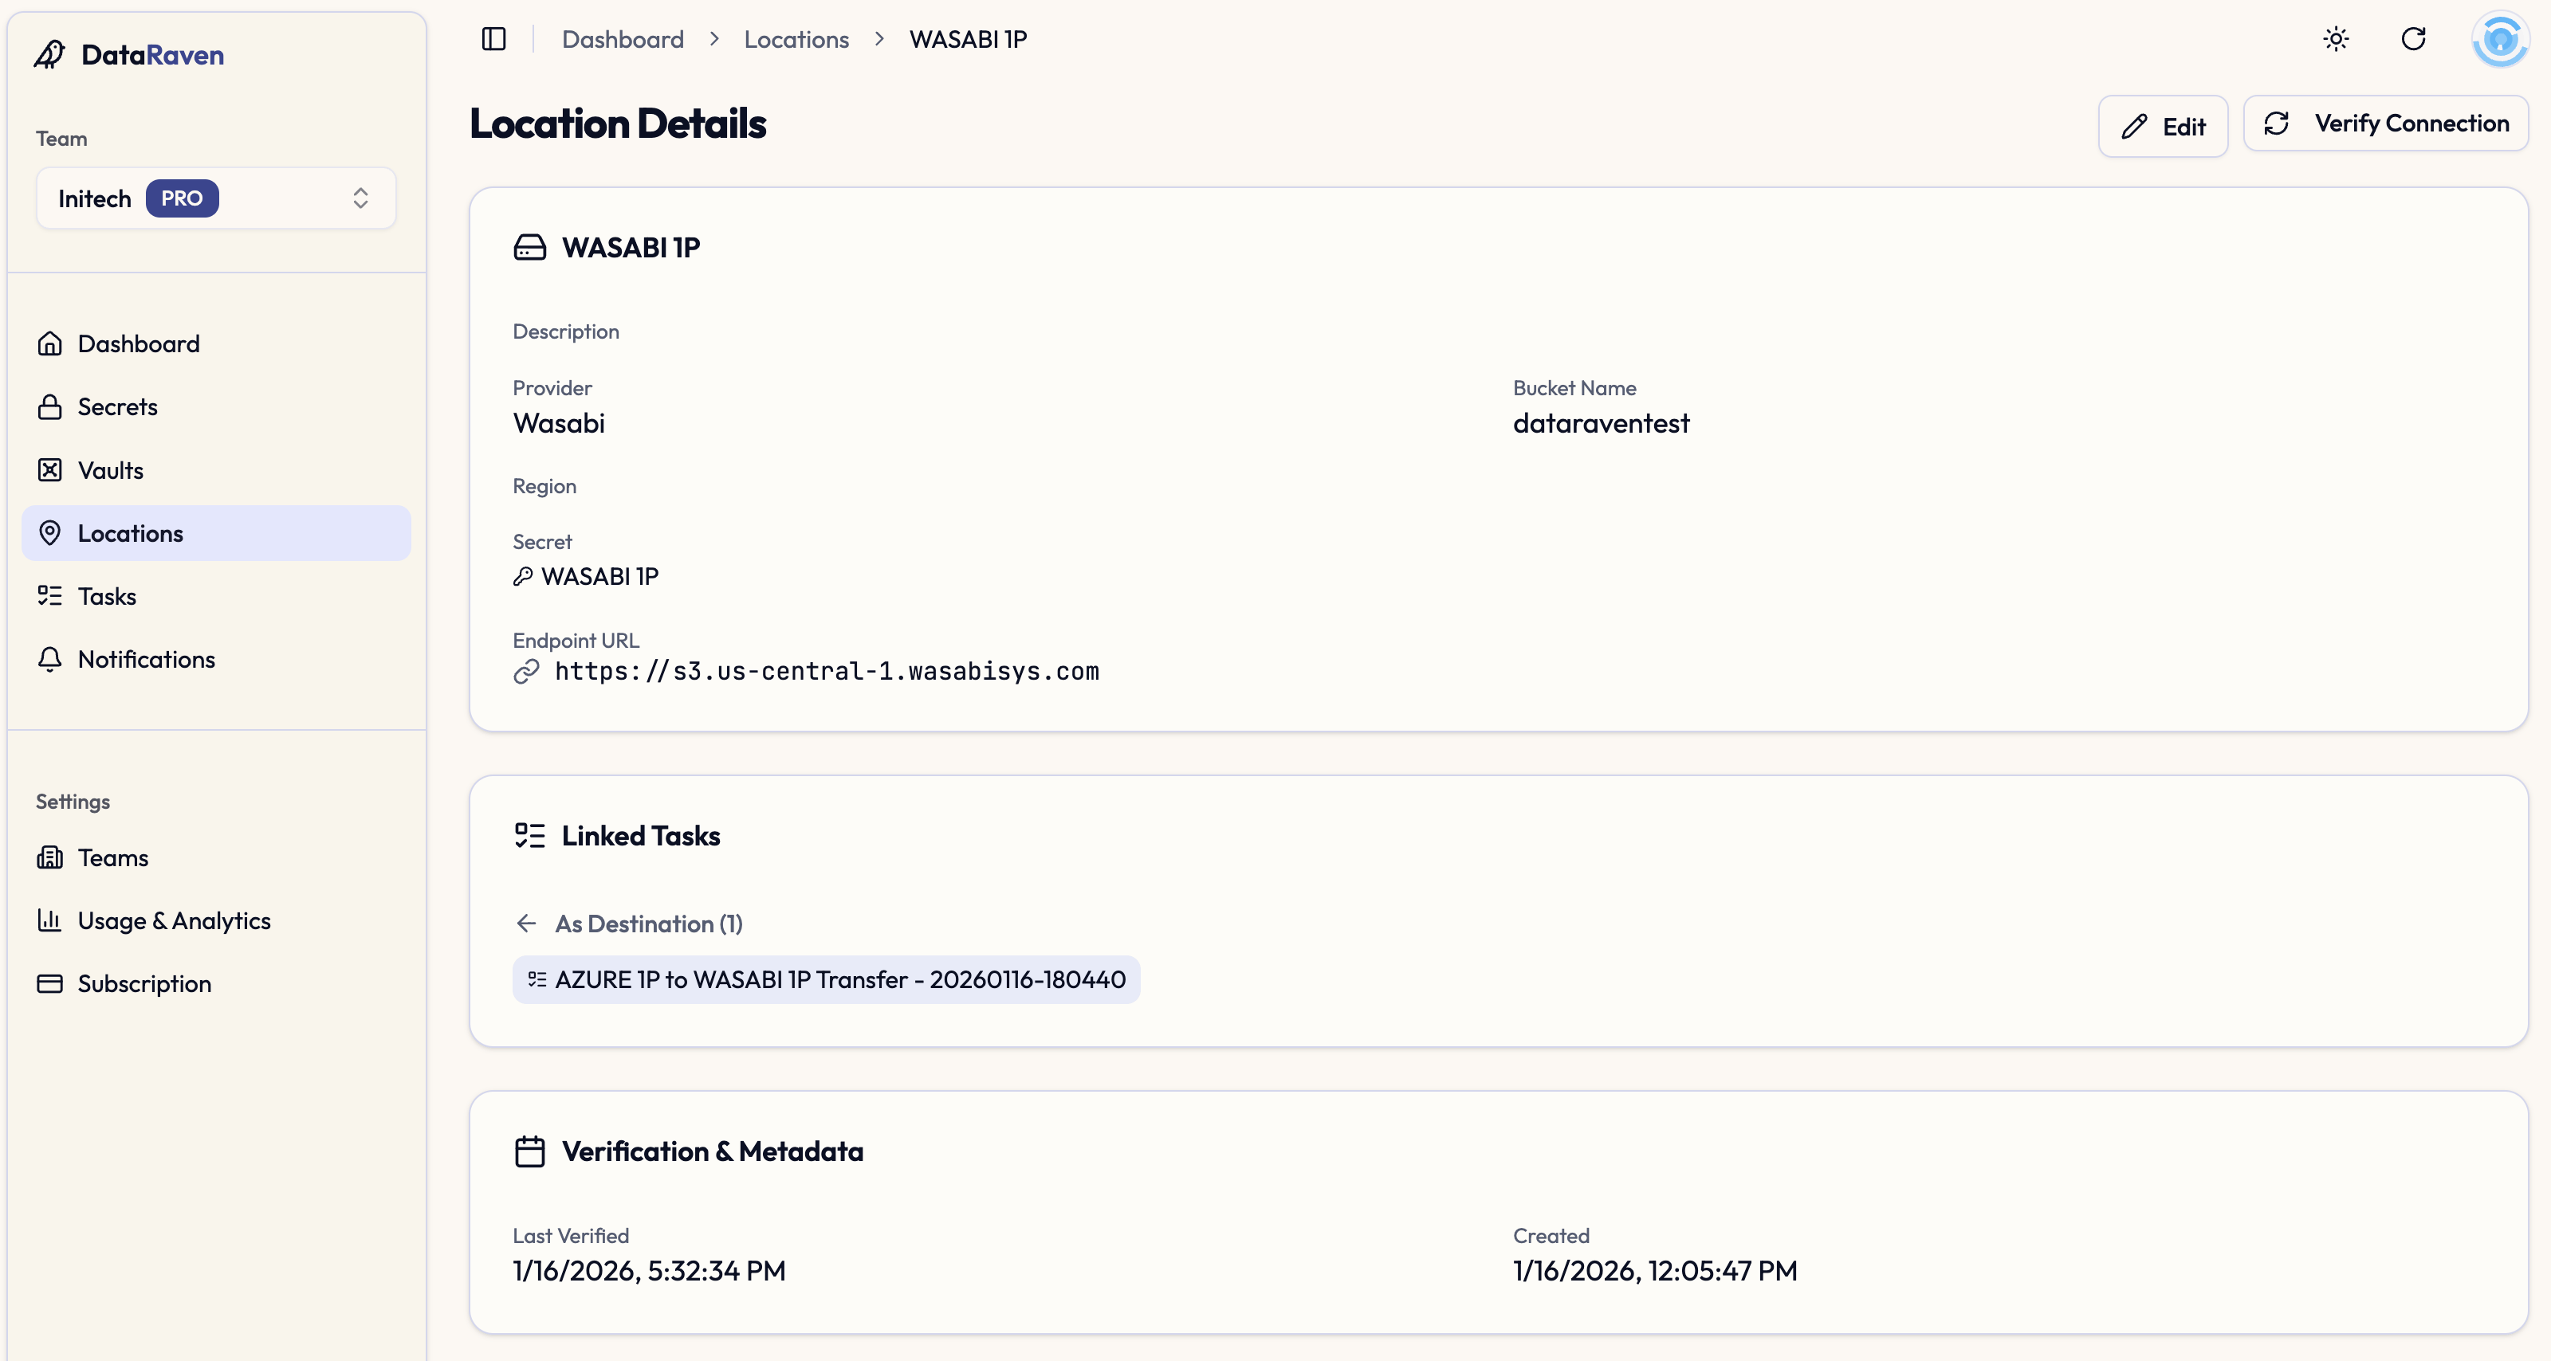Screen dimensions: 2551x1361
Task: Open Usage & Analytics chart icon
Action: [49, 920]
